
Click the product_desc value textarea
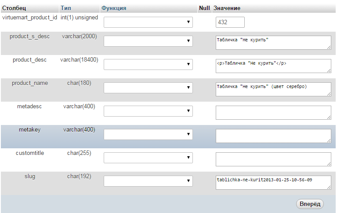pos(273,66)
